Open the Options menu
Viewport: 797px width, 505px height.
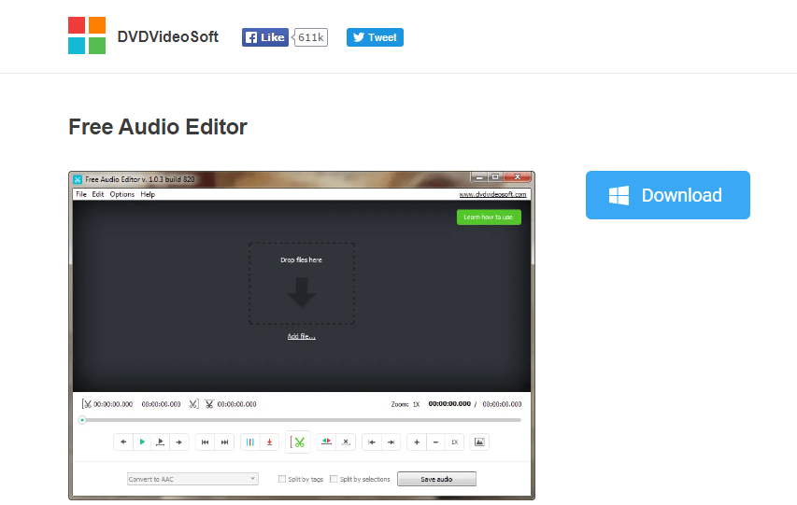(122, 194)
